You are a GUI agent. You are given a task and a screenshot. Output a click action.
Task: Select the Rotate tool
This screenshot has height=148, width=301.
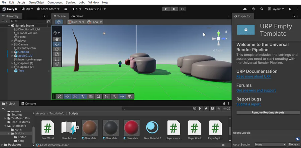click(57, 49)
